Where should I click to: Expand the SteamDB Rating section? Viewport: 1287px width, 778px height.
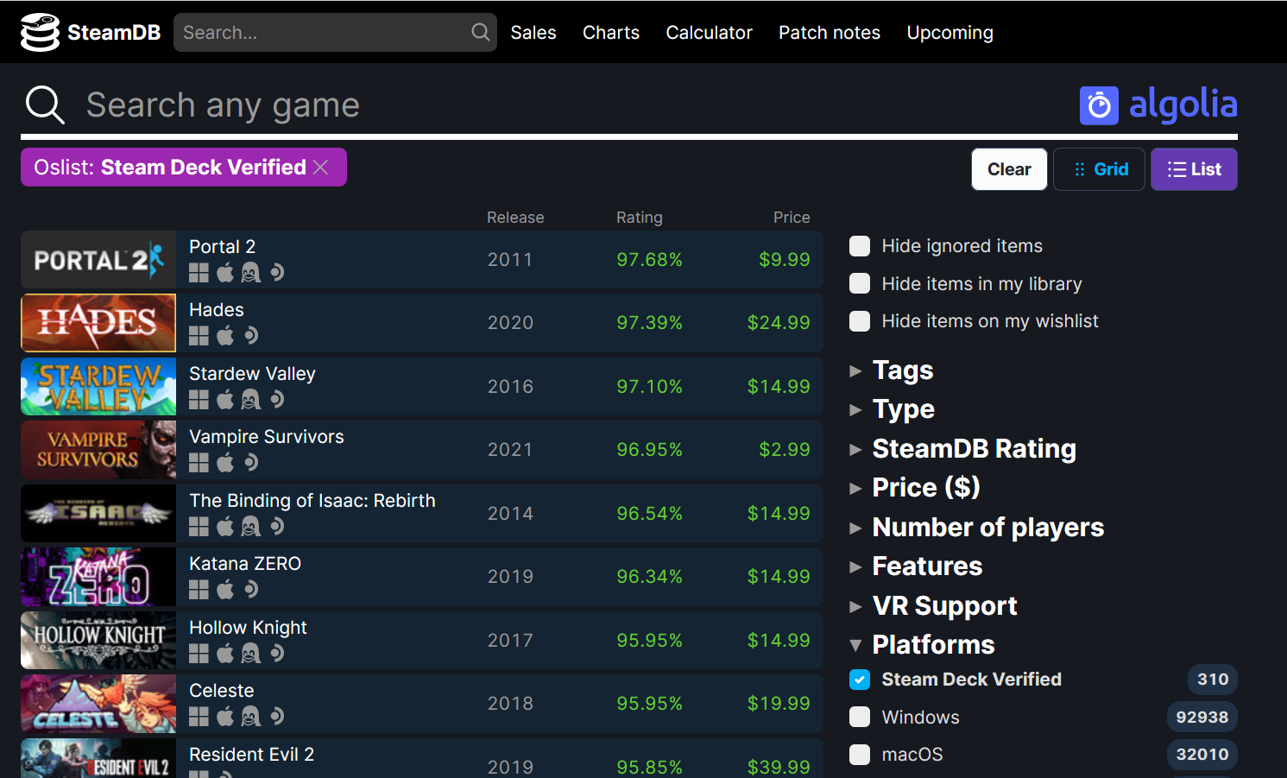973,449
